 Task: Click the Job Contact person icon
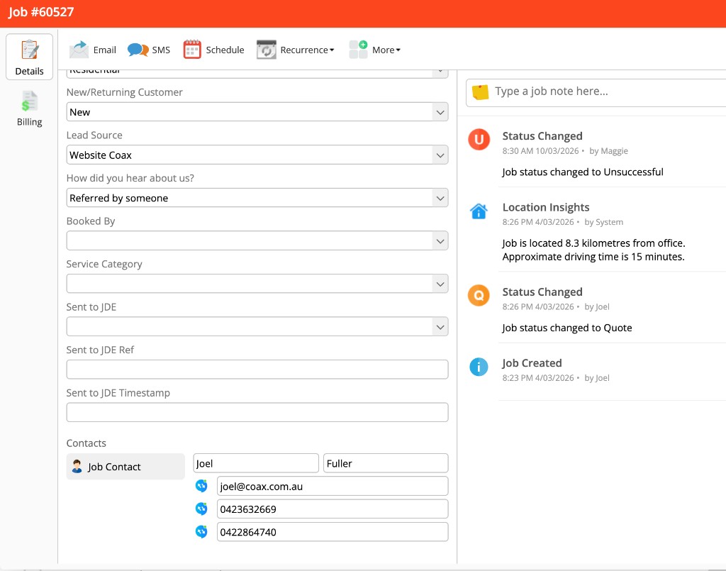78,466
